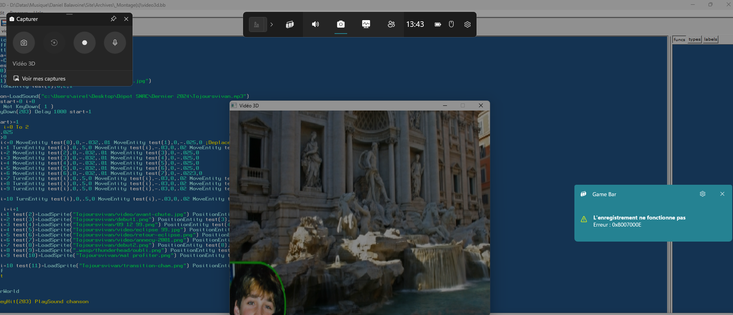Open Voir mes captures

[43, 79]
